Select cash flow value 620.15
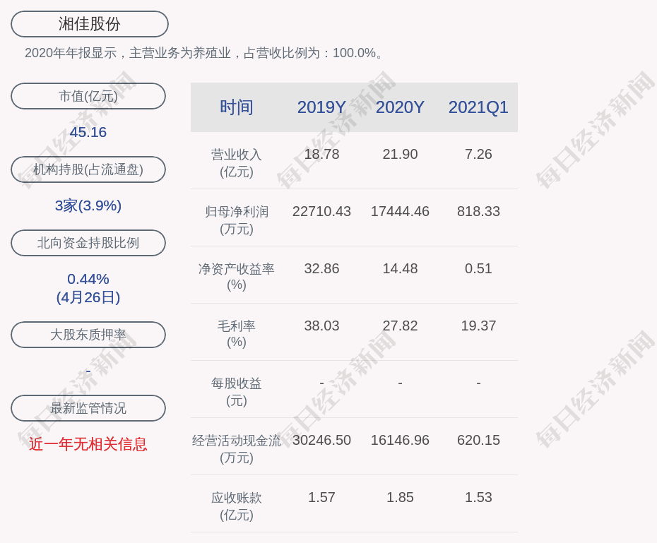Viewport: 657px width, 543px height. tap(478, 440)
